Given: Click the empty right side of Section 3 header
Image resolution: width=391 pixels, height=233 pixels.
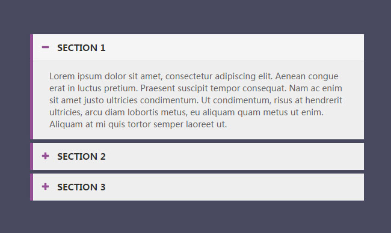Looking at the screenshot, I should [x=235, y=187].
